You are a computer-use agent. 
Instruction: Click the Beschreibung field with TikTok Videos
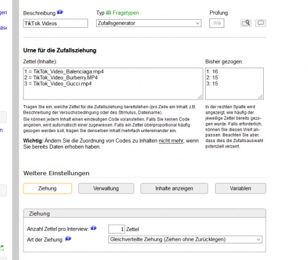tap(55, 23)
